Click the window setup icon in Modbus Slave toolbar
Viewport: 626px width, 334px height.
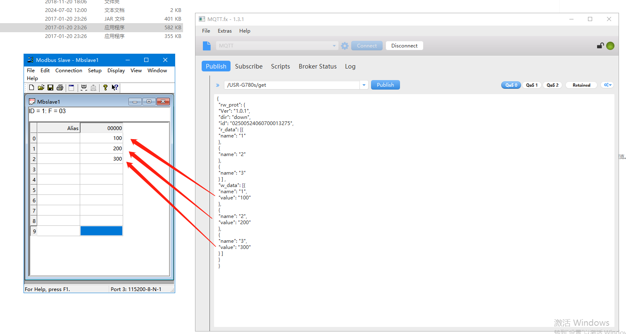pos(71,88)
